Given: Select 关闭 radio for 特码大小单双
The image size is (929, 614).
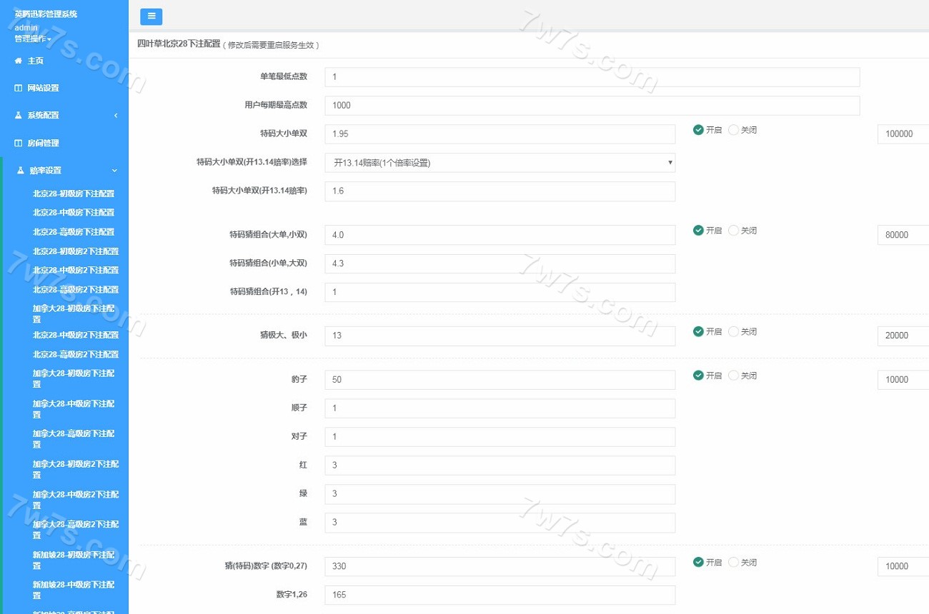Looking at the screenshot, I should click(733, 130).
